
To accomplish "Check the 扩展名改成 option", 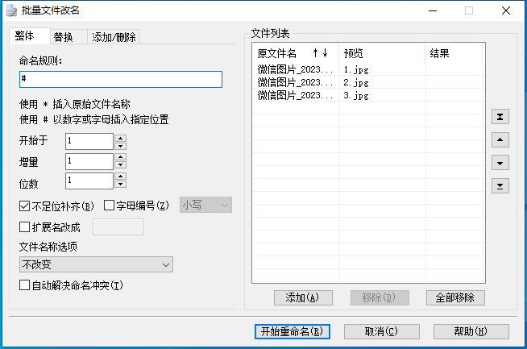I will [23, 226].
